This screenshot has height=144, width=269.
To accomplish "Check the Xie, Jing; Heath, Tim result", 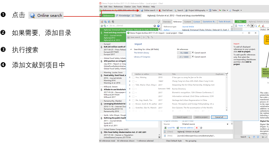I will point(133,100).
